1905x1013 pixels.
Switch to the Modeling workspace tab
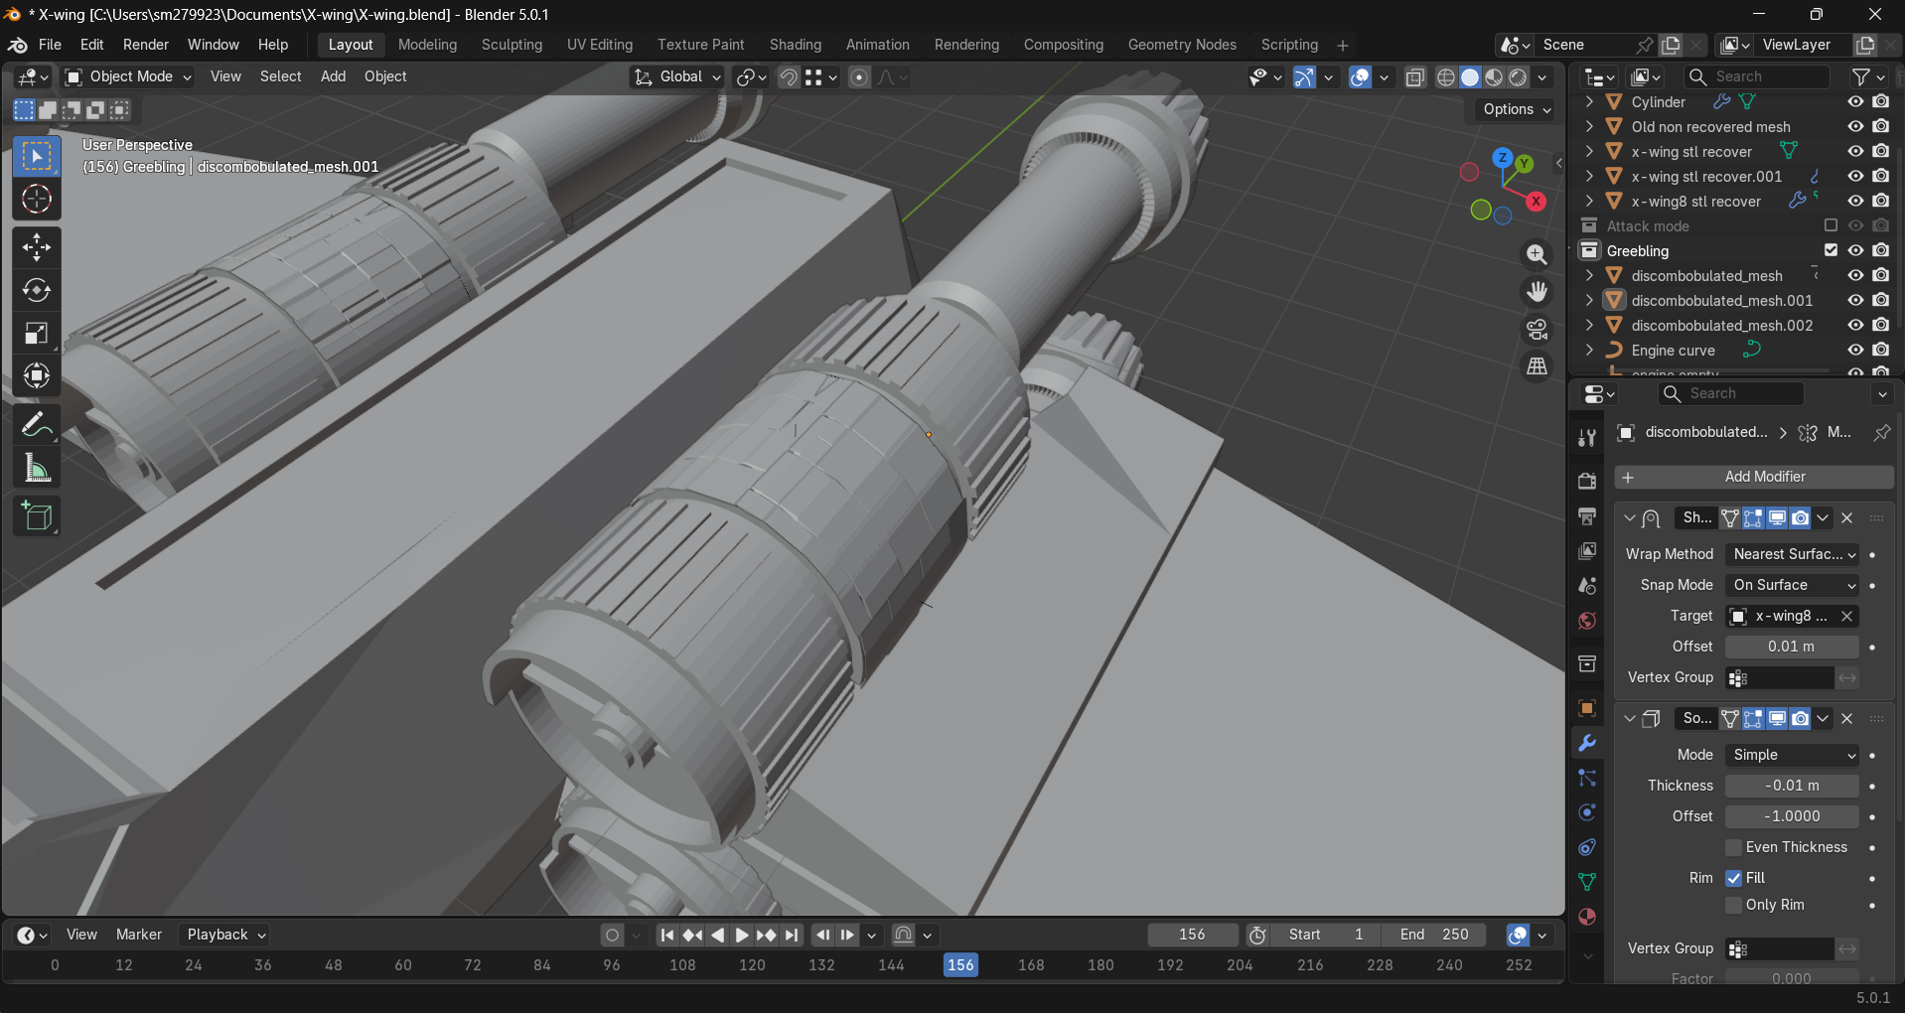coord(427,45)
